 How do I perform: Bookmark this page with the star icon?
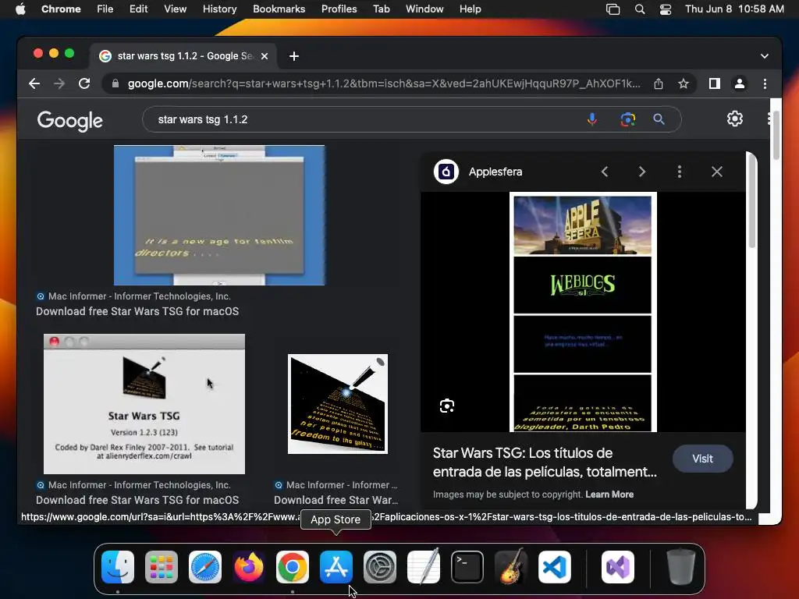(x=684, y=83)
